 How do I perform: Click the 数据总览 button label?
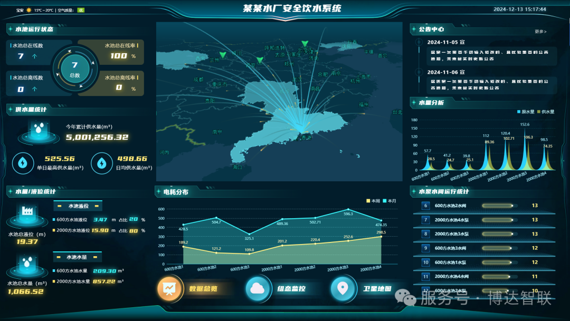(203, 289)
